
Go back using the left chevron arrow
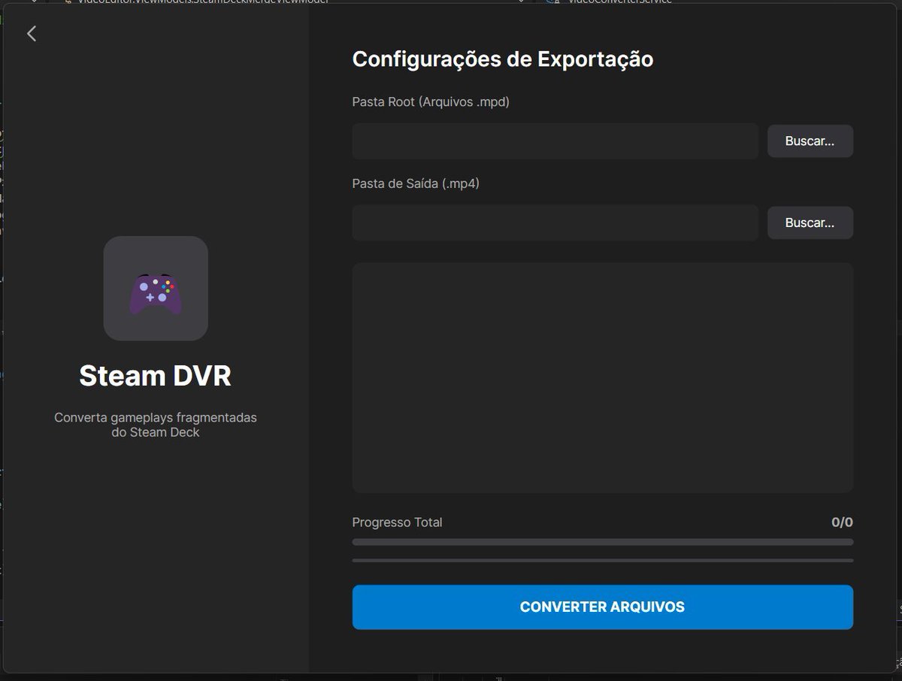coord(31,33)
